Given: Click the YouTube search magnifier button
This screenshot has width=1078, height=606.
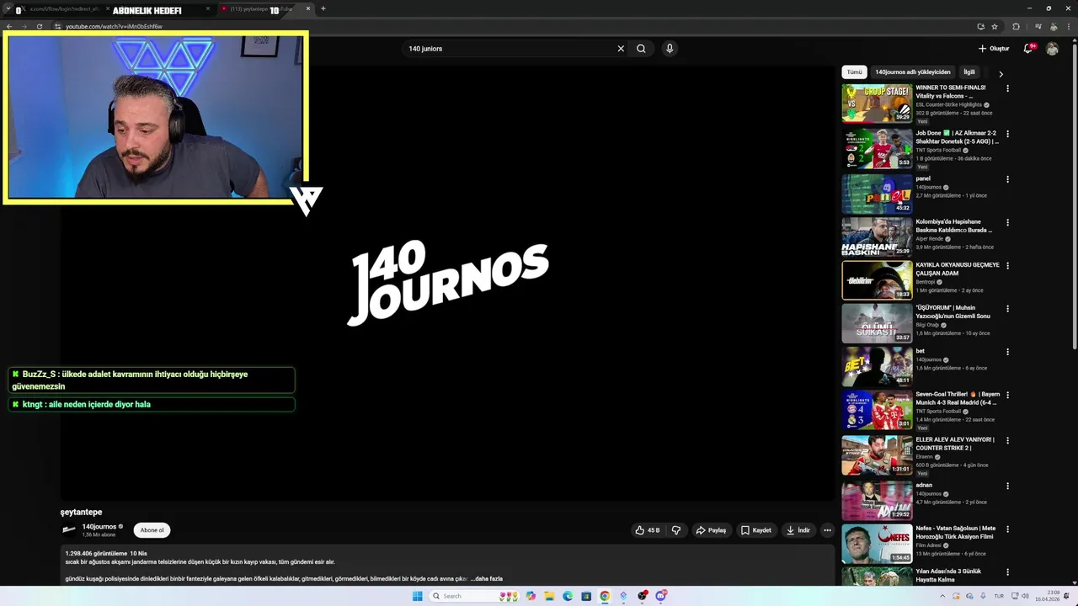Looking at the screenshot, I should pos(641,49).
